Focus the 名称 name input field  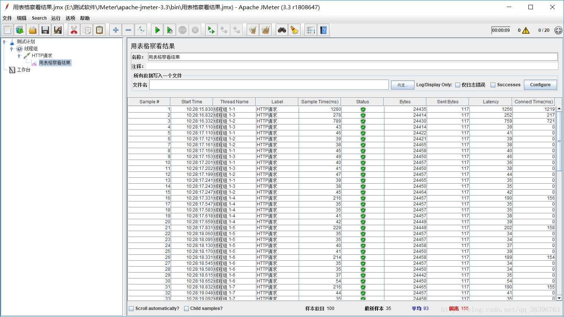point(352,57)
